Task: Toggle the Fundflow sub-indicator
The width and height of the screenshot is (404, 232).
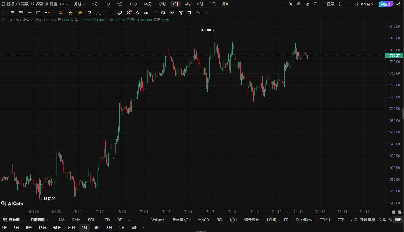Action: click(304, 220)
